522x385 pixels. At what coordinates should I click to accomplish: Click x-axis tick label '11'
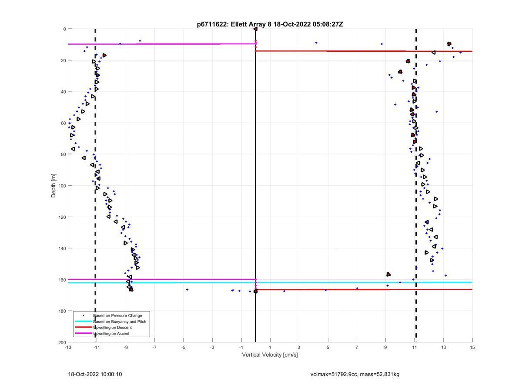[415, 348]
